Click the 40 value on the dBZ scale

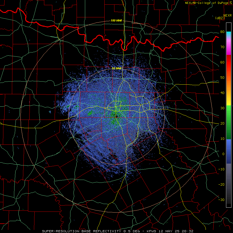tap(222, 93)
